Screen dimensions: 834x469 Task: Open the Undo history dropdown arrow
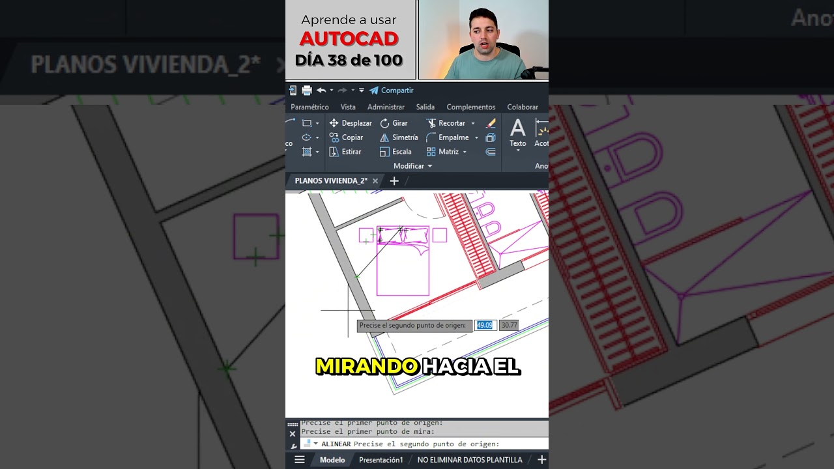tap(331, 91)
